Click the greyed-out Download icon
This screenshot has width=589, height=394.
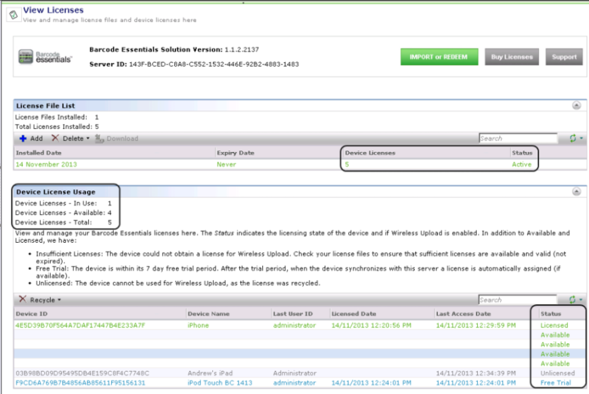(99, 138)
